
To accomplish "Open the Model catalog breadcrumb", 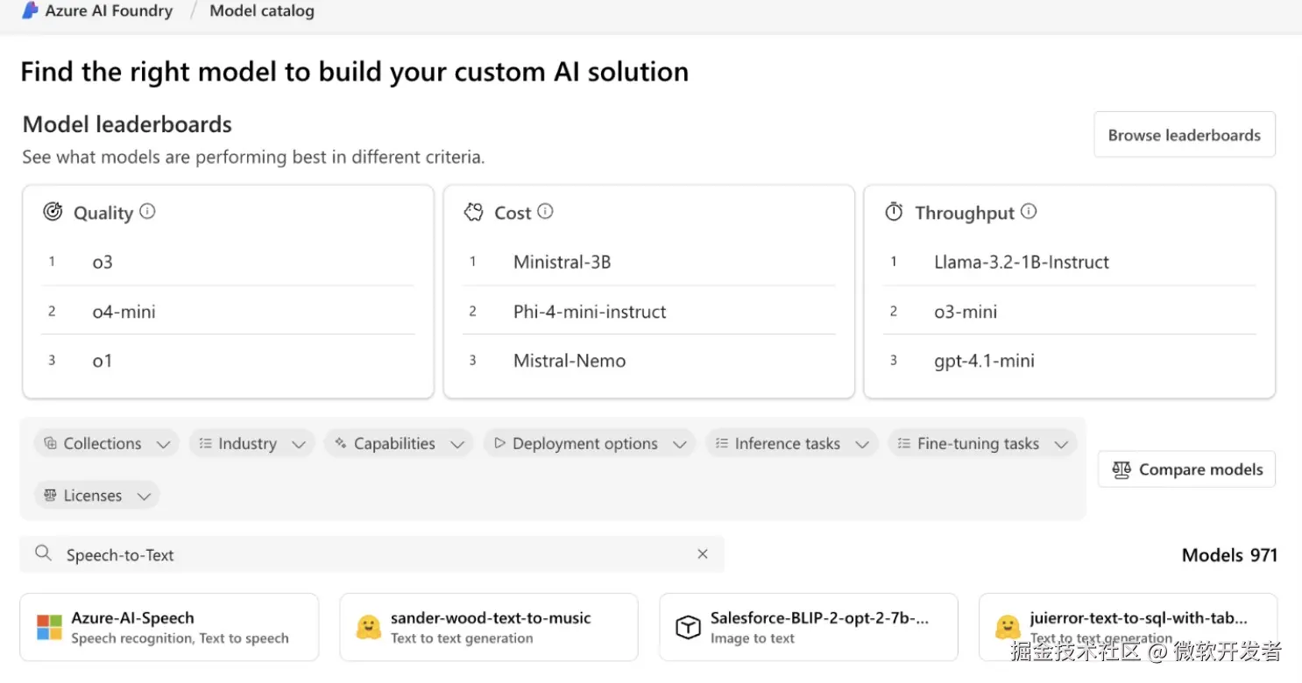I will tap(261, 11).
